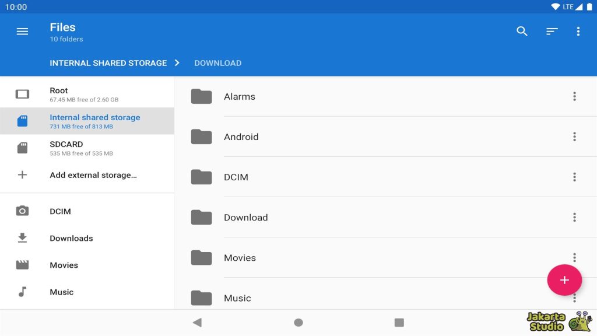Open the Alarms folder options menu
This screenshot has height=336, width=597.
[x=574, y=96]
